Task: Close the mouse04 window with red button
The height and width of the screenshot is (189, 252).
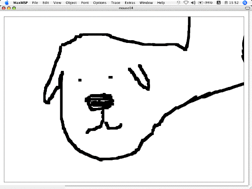Action: coord(4,8)
